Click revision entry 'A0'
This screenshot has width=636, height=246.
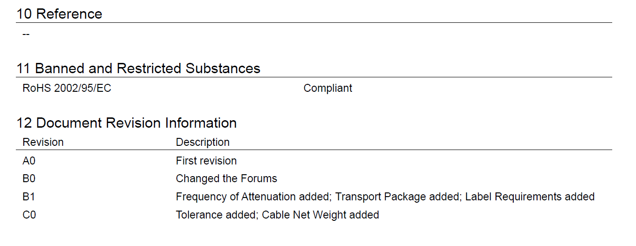tap(29, 161)
